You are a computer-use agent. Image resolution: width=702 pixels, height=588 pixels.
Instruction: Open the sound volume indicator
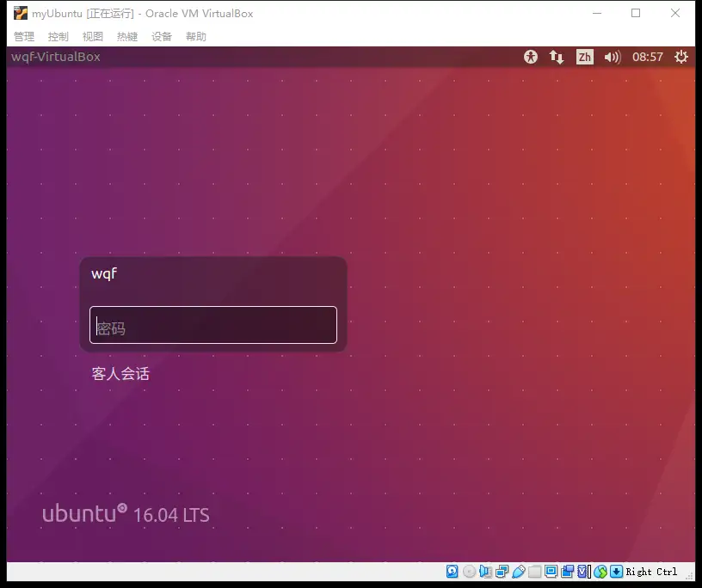(613, 57)
